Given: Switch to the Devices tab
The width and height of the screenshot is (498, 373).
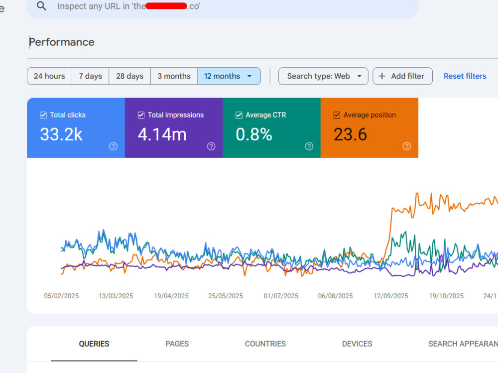Looking at the screenshot, I should point(357,344).
